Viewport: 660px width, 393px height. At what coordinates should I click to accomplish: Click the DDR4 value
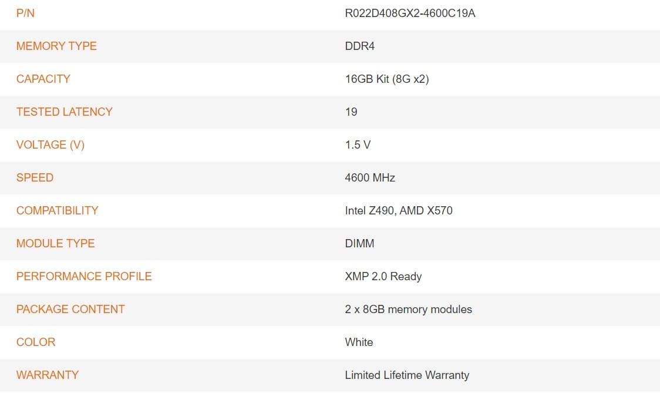click(x=359, y=46)
